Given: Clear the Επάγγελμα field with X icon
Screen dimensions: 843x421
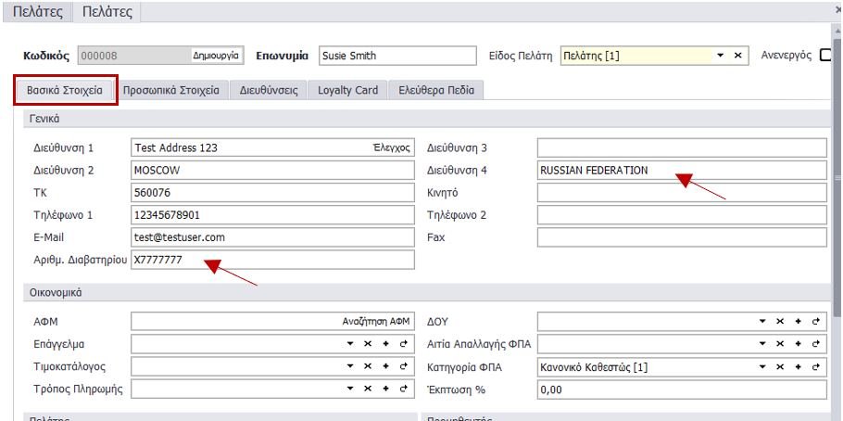Looking at the screenshot, I should click(368, 344).
